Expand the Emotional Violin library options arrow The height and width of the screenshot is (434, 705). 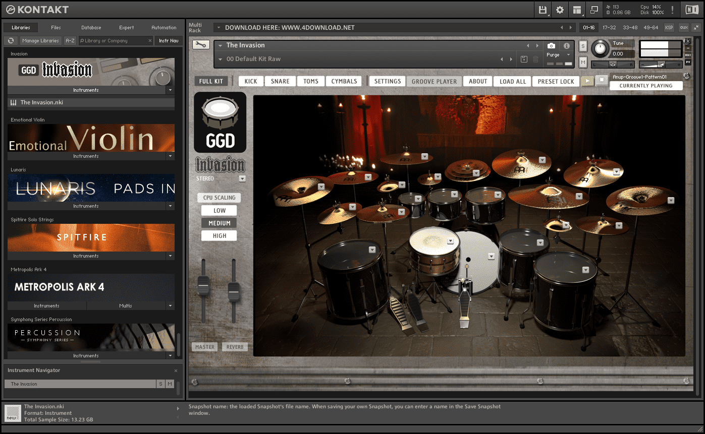(x=171, y=156)
